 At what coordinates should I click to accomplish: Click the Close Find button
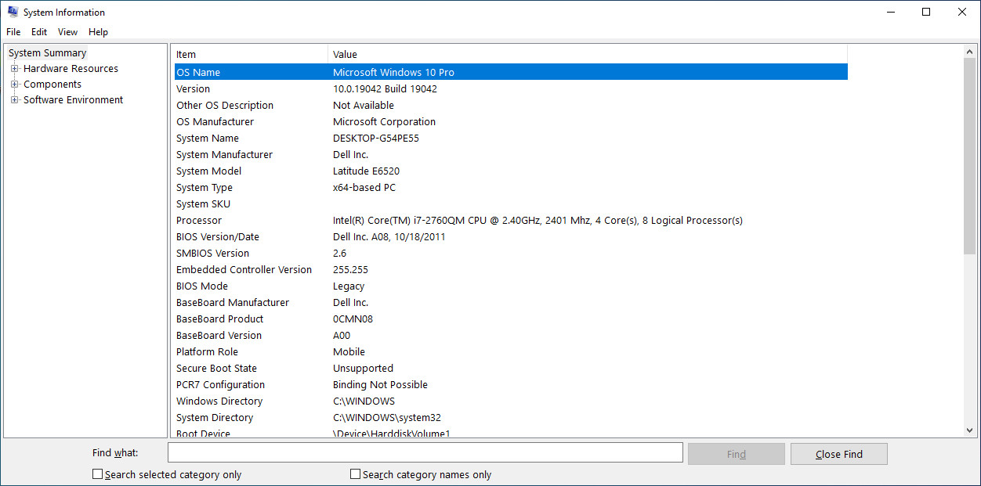pyautogui.click(x=838, y=454)
